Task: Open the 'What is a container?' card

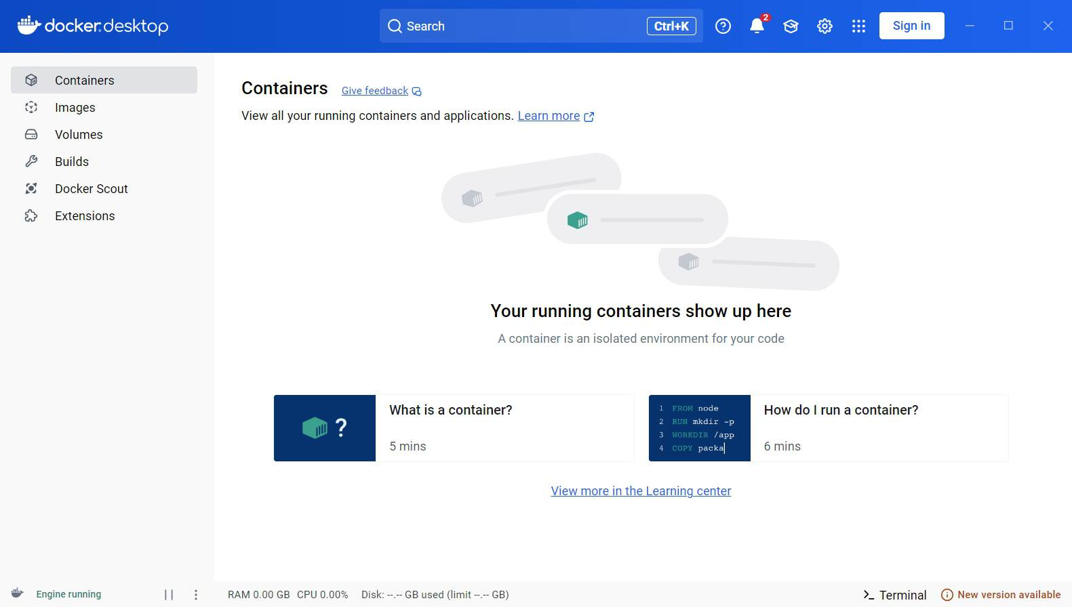Action: click(x=454, y=428)
